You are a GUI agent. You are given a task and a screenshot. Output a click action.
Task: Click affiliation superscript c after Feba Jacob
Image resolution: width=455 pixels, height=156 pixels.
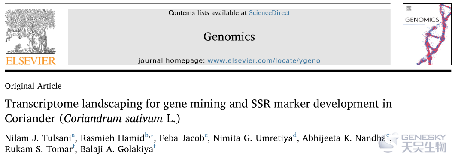(x=206, y=135)
